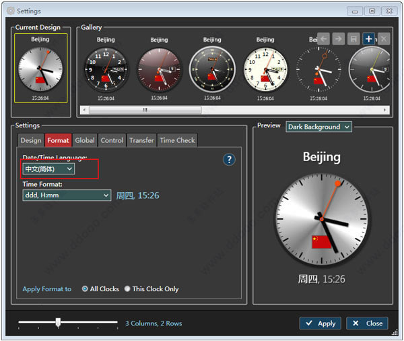Switch to the Design tab
This screenshot has height=341, width=404.
coord(31,140)
